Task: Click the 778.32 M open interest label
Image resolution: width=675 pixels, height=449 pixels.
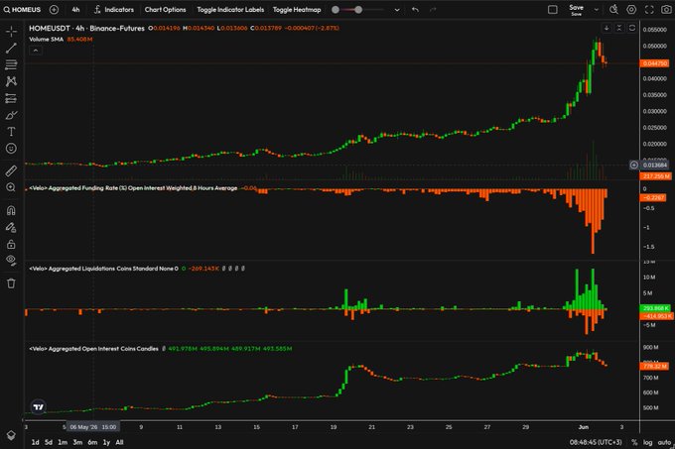Action: tap(654, 366)
